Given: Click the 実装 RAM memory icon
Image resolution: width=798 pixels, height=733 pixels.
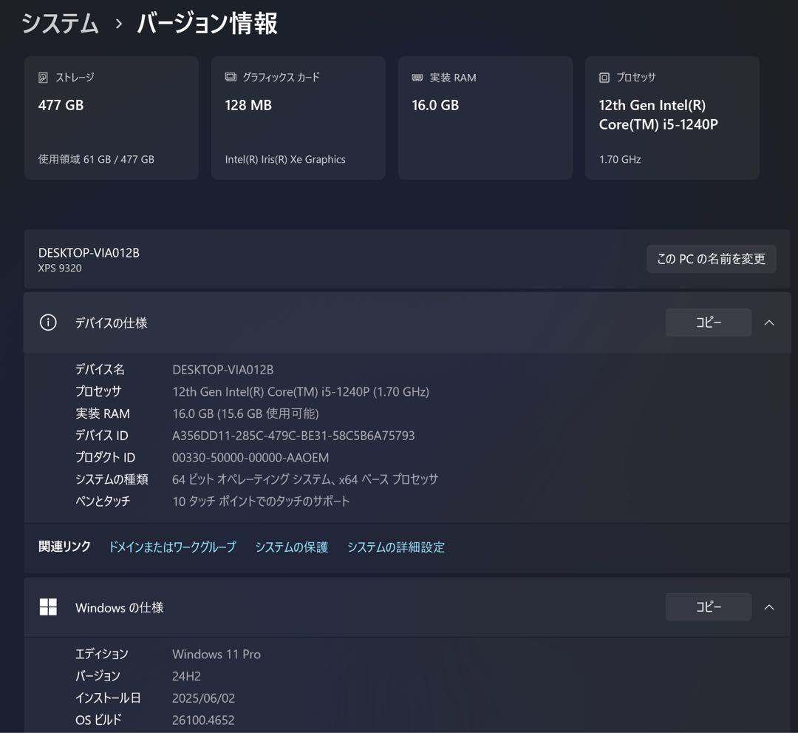Looking at the screenshot, I should pyautogui.click(x=417, y=77).
